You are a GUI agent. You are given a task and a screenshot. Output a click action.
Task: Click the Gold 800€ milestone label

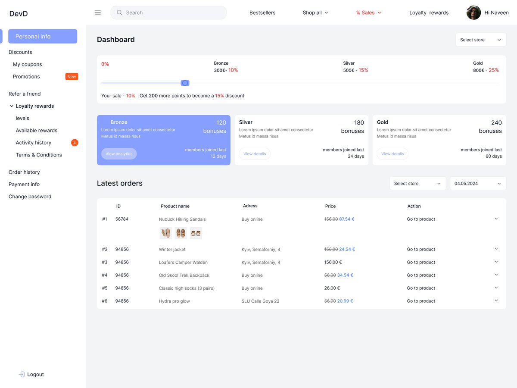point(486,67)
